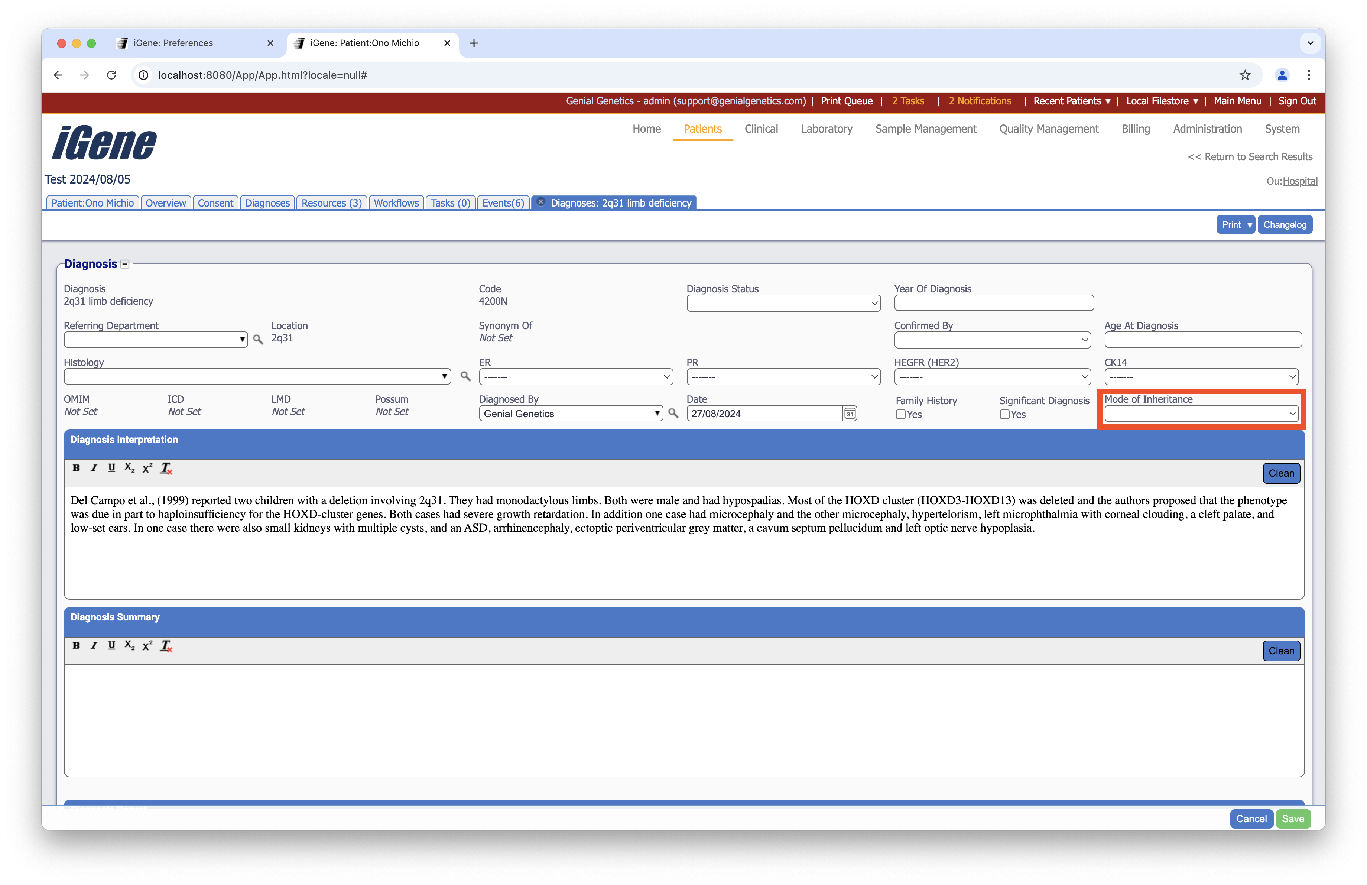
Task: Click remove formatting icon in Diagnosis Summary
Action: 166,645
